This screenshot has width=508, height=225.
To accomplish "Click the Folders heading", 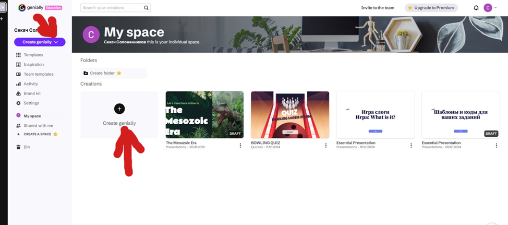I will [x=89, y=61].
